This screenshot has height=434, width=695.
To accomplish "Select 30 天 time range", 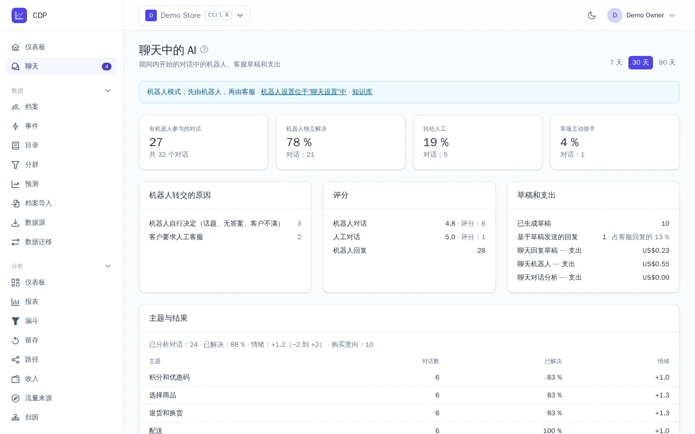I will pos(640,63).
